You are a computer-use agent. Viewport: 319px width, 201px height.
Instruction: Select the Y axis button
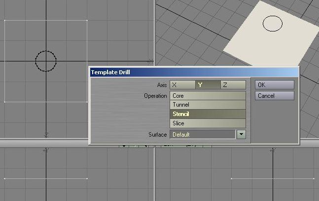207,85
